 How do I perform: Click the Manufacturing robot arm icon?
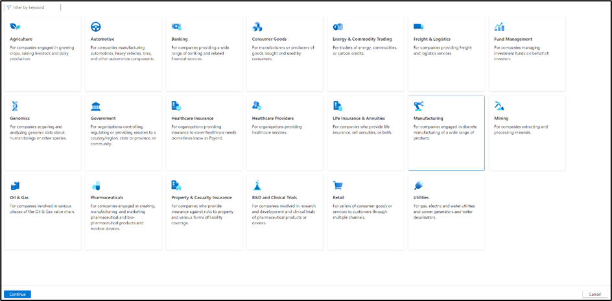point(418,106)
